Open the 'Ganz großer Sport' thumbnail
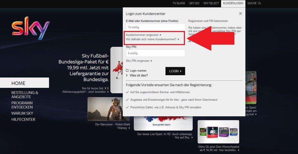This screenshot has height=154, width=298. pyautogui.click(x=163, y=123)
